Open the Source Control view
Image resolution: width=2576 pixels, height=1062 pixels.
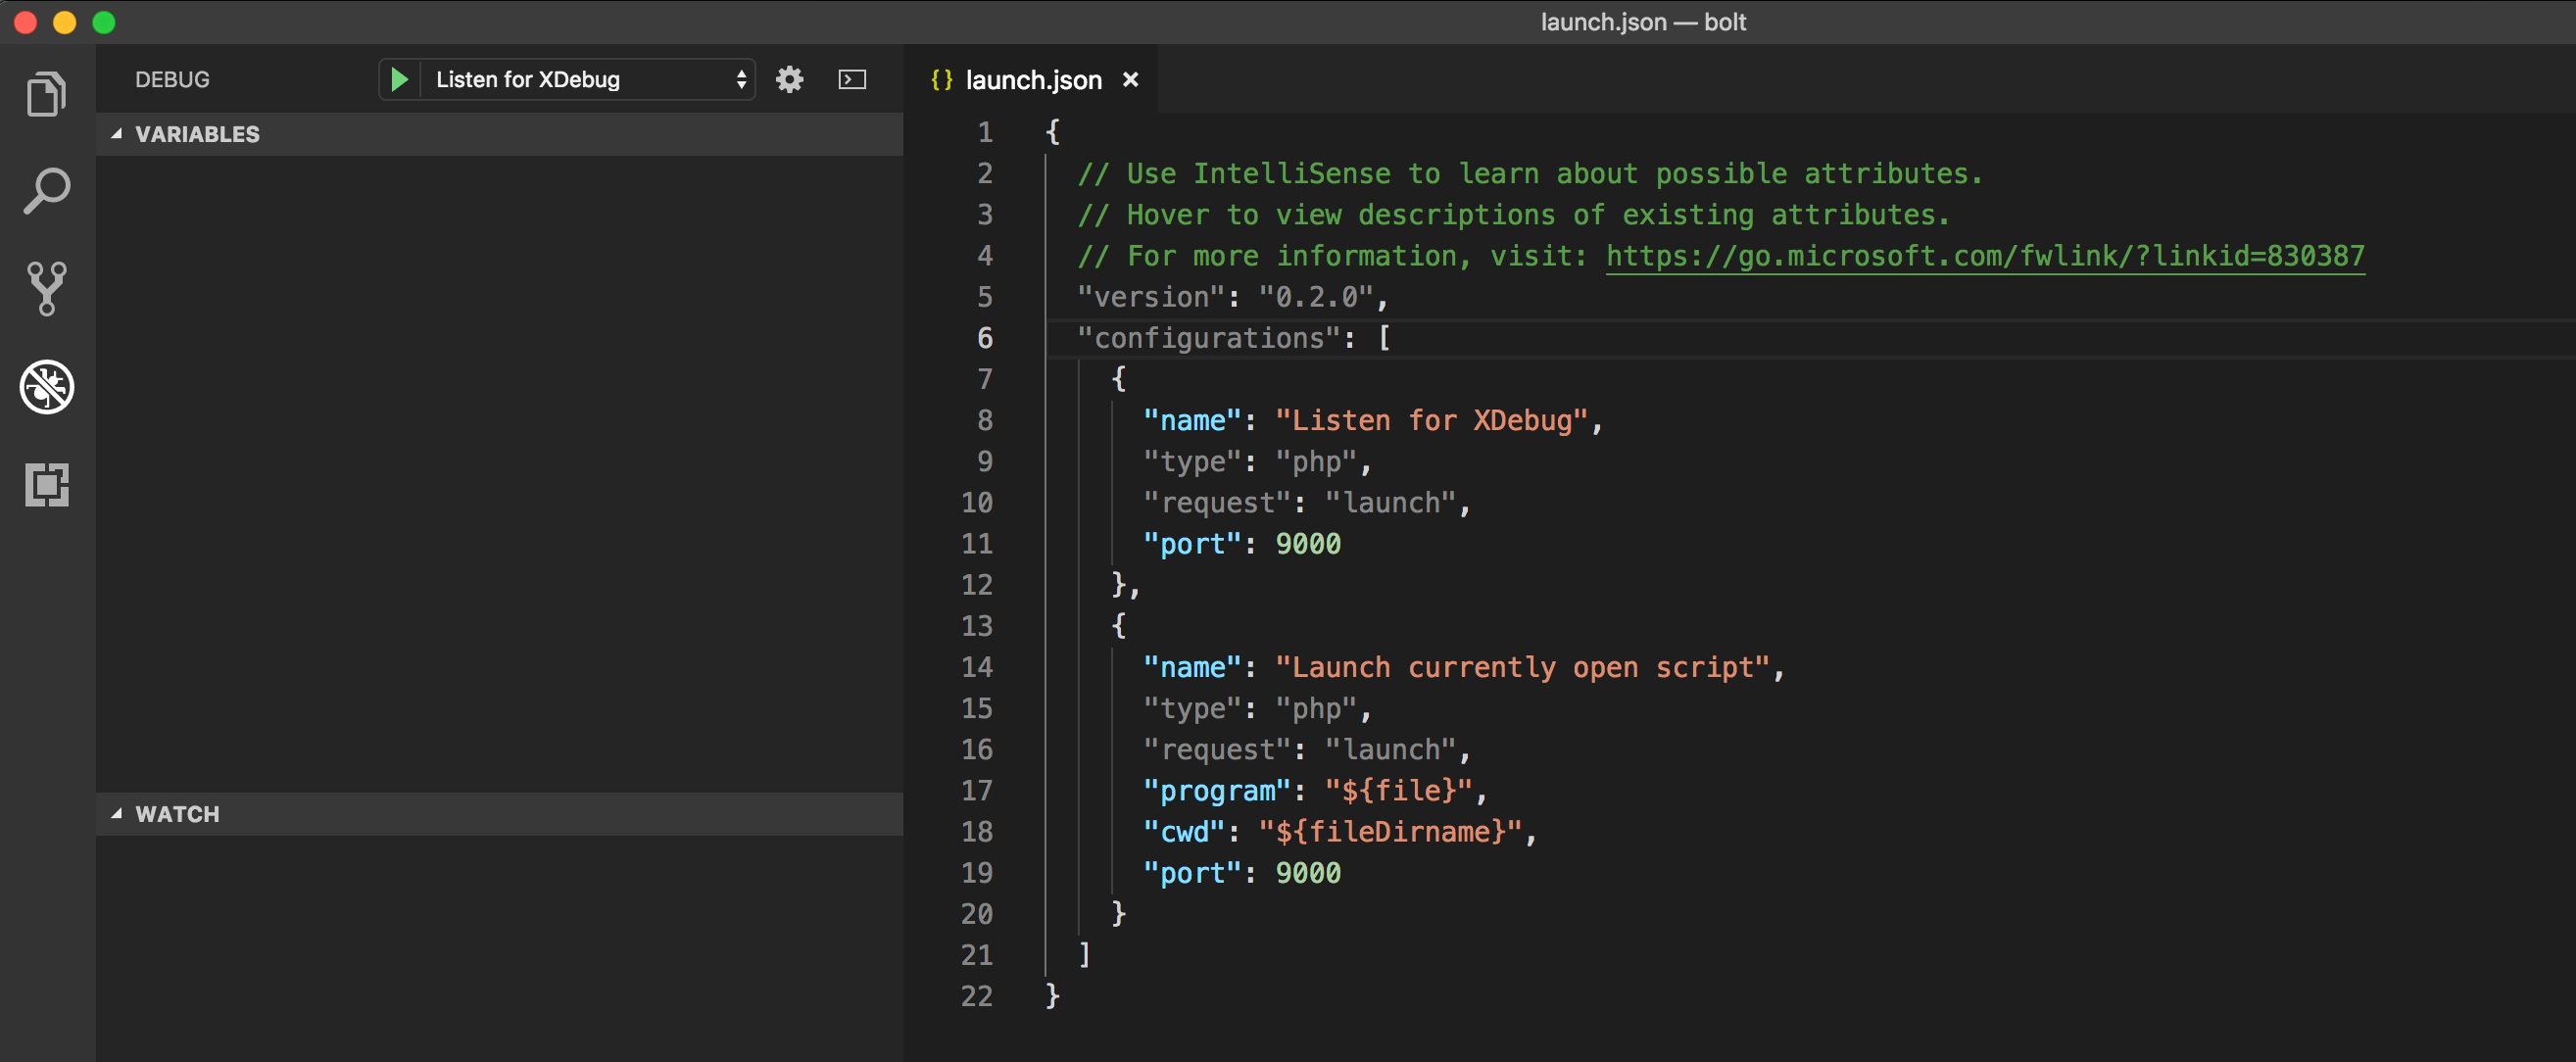tap(45, 288)
